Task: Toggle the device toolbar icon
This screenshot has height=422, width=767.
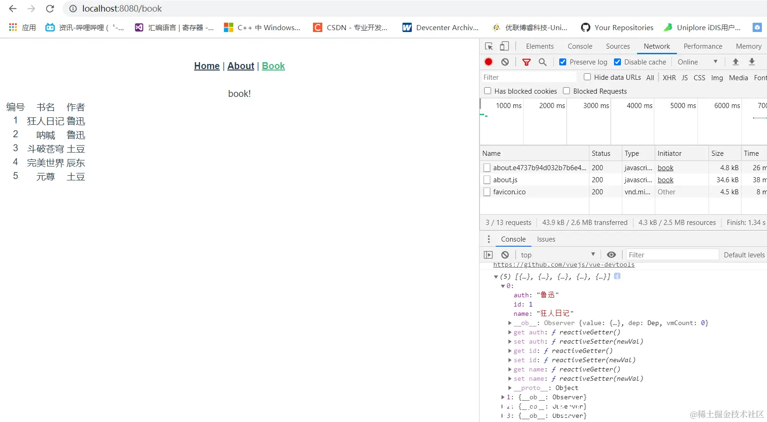Action: click(x=504, y=46)
